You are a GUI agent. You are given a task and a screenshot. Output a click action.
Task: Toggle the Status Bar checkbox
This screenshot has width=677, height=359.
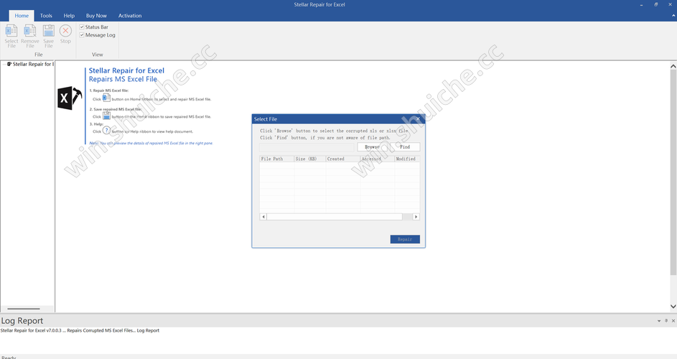click(82, 27)
